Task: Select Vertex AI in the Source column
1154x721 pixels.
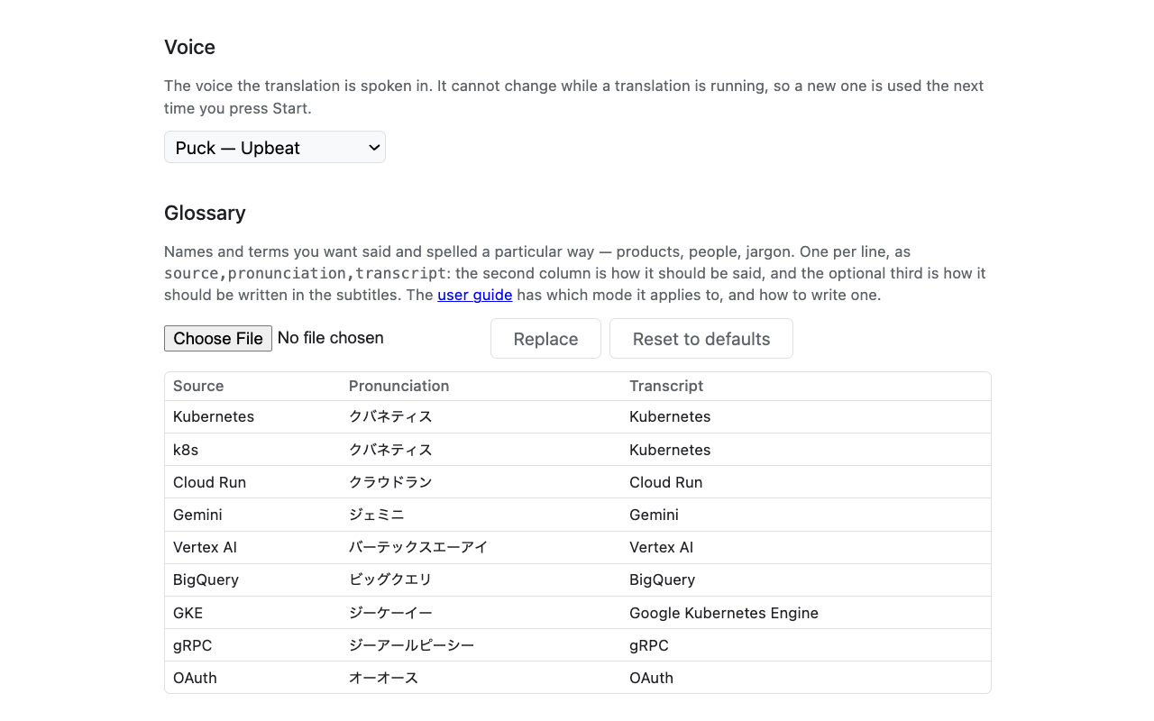Action: click(252, 547)
